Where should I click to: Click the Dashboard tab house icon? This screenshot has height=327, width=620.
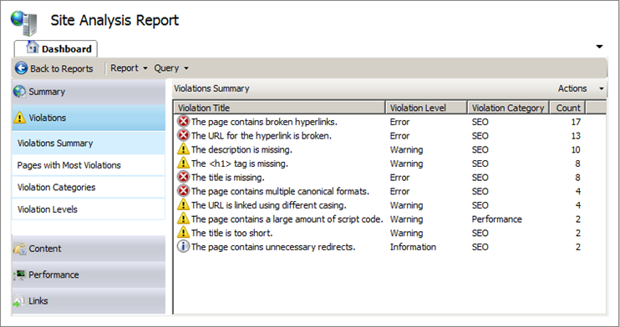pyautogui.click(x=33, y=48)
